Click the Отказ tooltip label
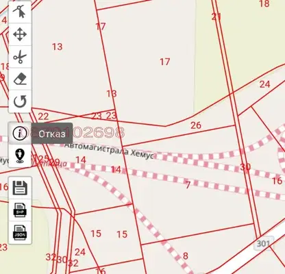The height and width of the screenshot is (274, 285). tap(52, 134)
